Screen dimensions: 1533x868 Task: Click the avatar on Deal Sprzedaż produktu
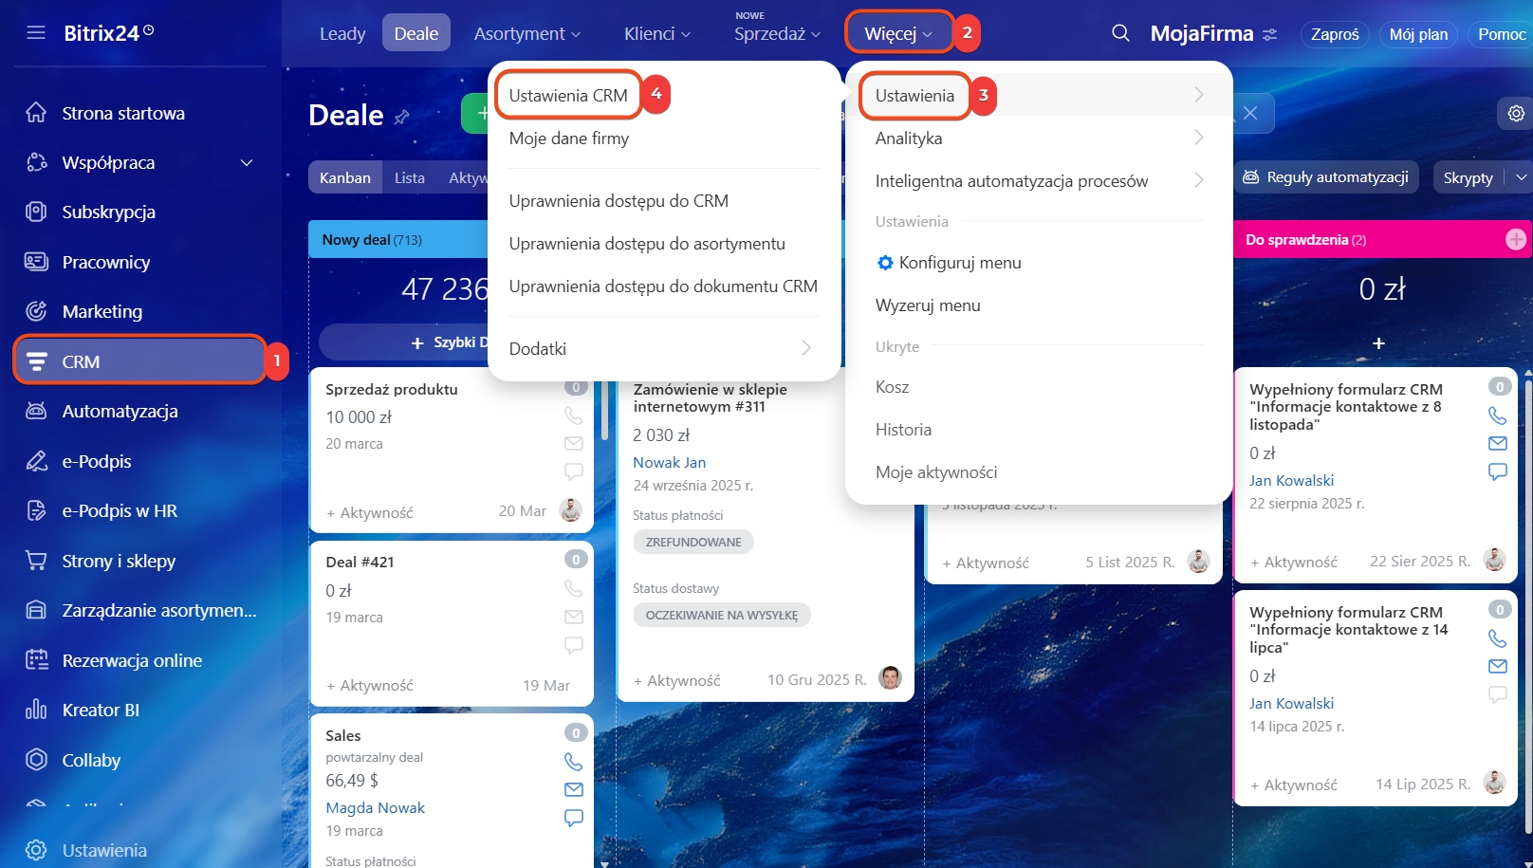point(570,510)
